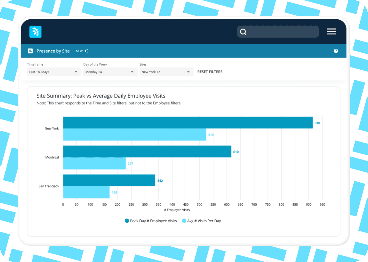Open the search magnifier icon
Image resolution: width=368 pixels, height=262 pixels.
tap(243, 32)
